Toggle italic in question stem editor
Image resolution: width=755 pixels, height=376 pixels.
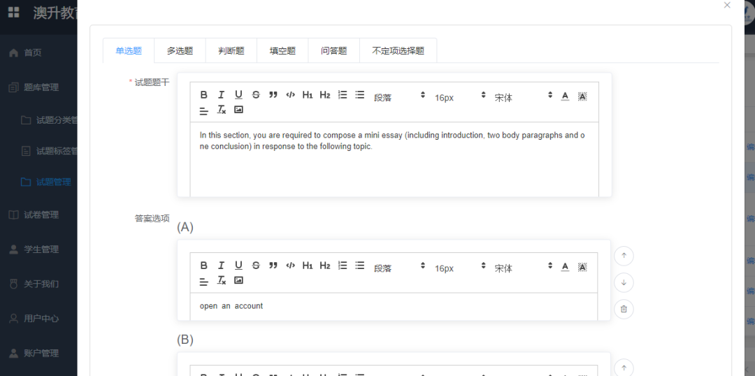[221, 95]
